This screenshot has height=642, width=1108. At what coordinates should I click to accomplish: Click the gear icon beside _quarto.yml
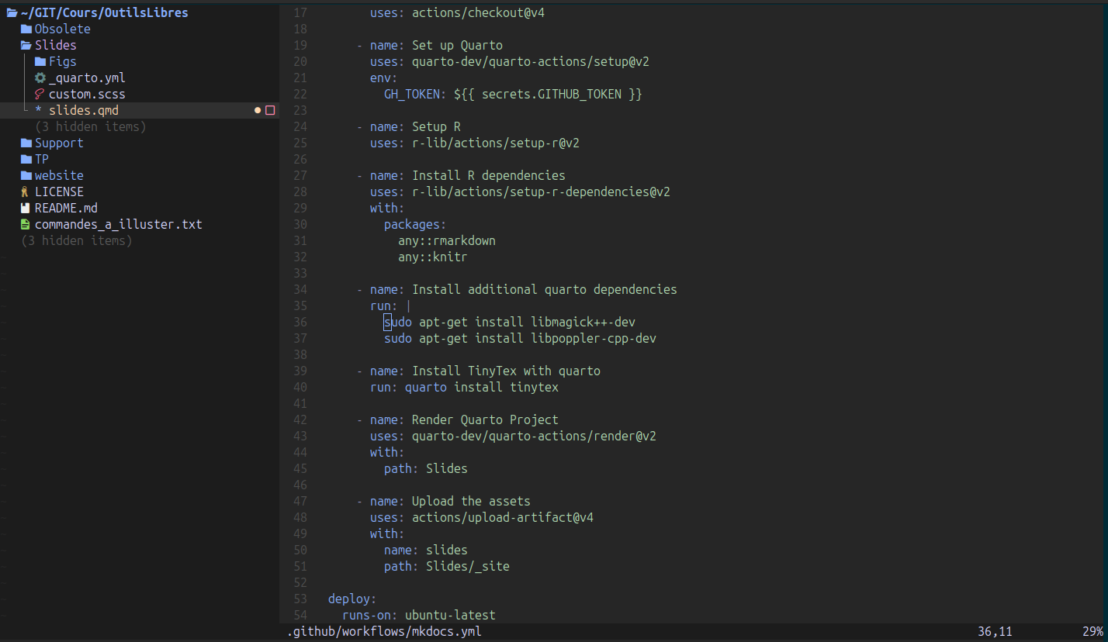coord(40,78)
